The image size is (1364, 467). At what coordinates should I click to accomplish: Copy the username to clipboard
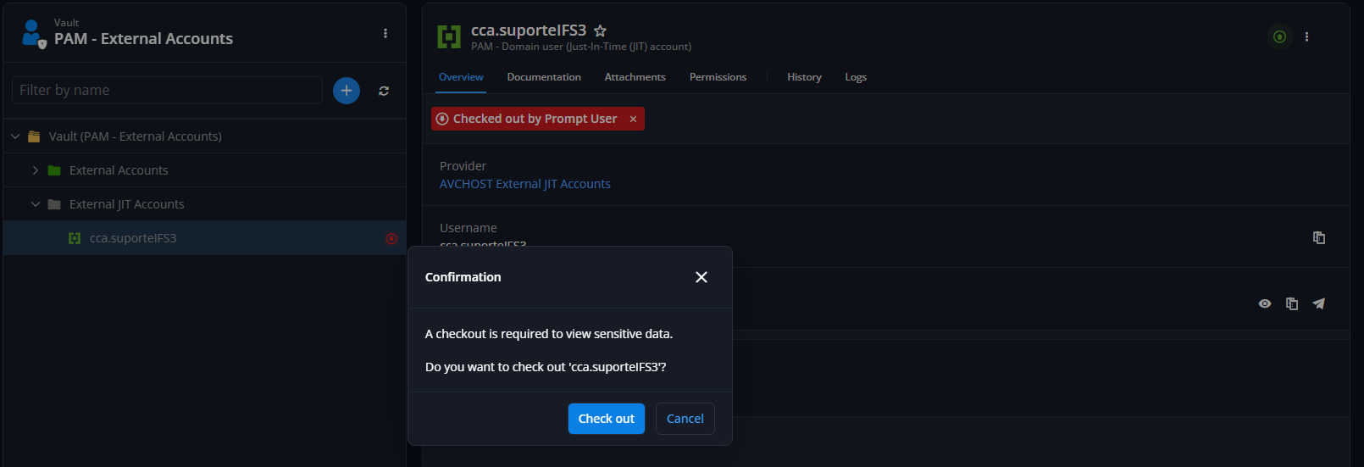[x=1319, y=237]
